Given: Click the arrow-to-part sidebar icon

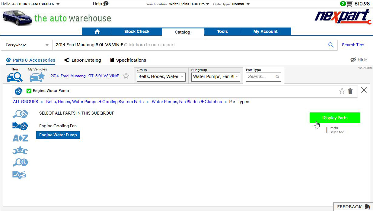Looking at the screenshot, I should [20, 126].
